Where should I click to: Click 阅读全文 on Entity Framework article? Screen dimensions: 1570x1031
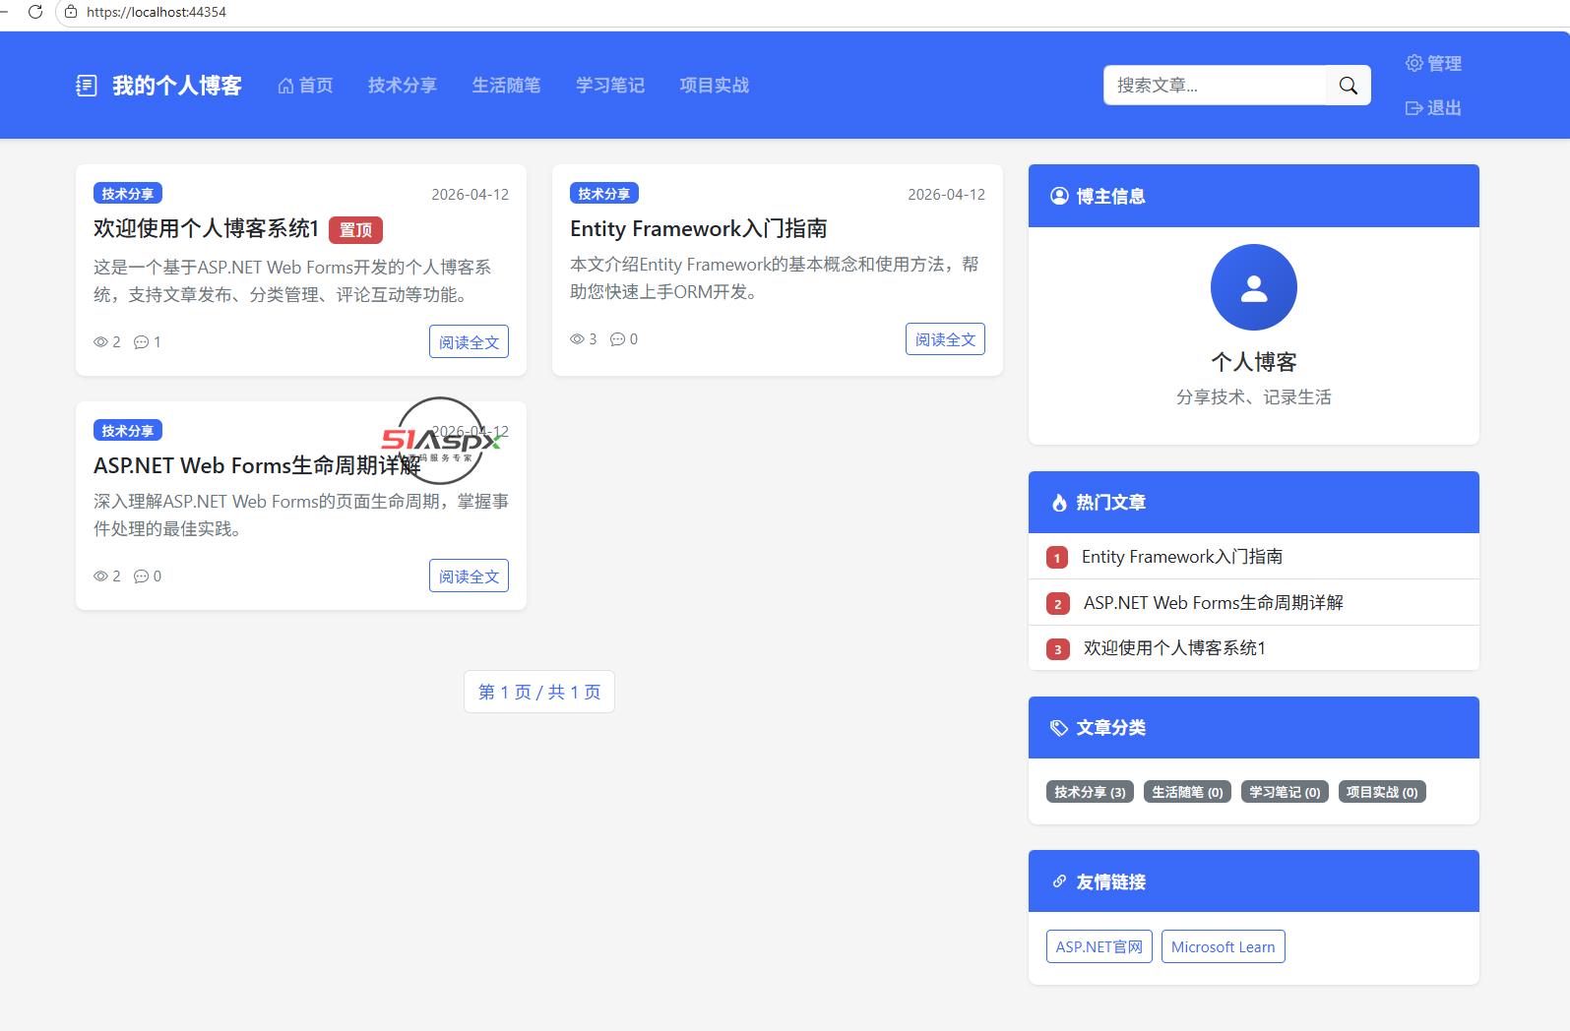pyautogui.click(x=945, y=339)
